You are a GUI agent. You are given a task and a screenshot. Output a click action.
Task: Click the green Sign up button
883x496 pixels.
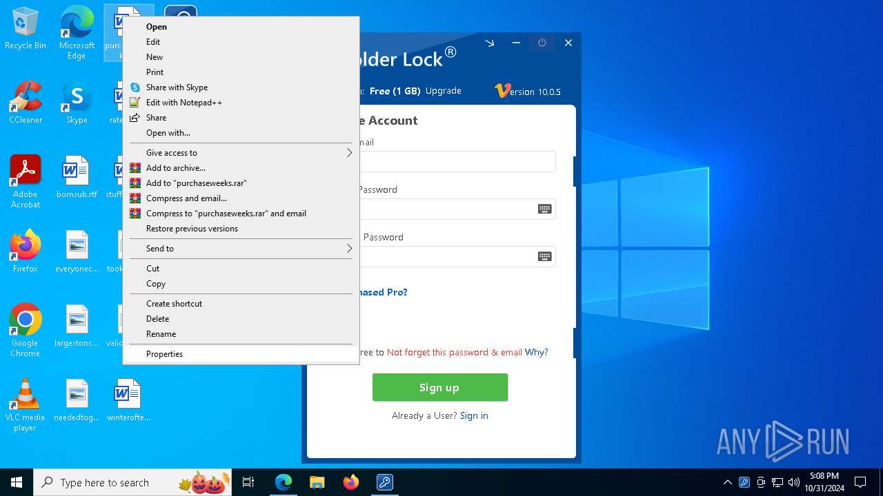[440, 387]
